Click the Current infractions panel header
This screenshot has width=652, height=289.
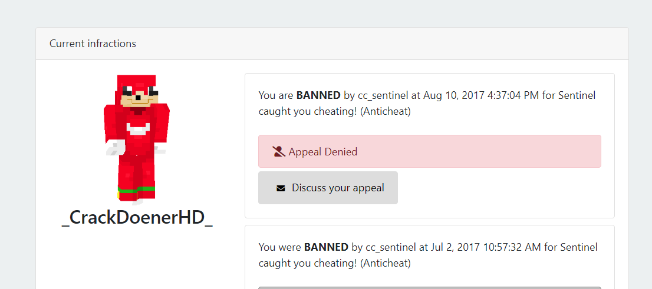point(332,44)
